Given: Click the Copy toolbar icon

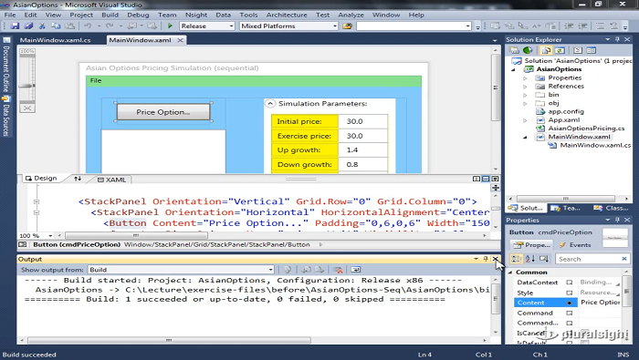Looking at the screenshot, I should pyautogui.click(x=56, y=26).
